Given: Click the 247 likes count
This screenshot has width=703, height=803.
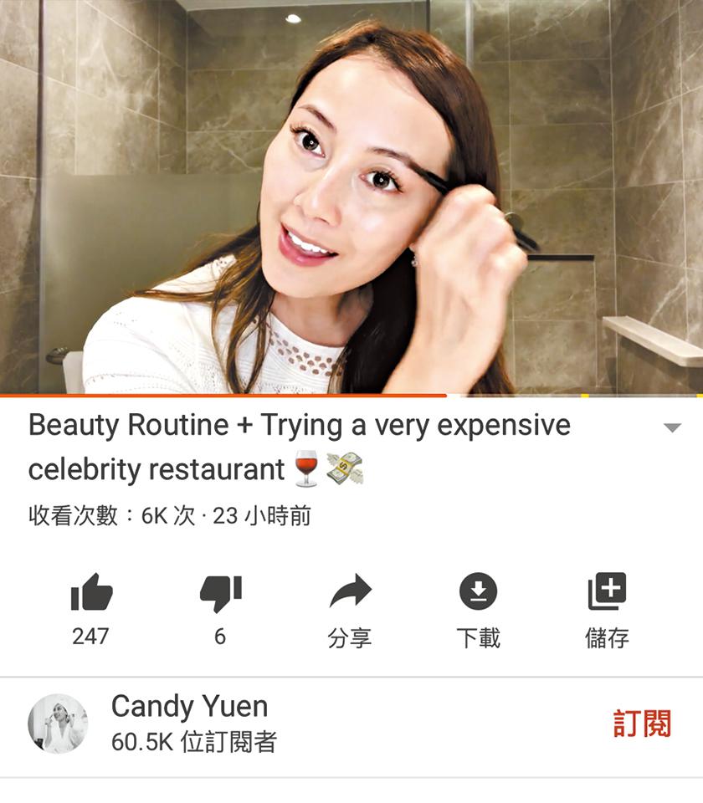Looking at the screenshot, I should (90, 637).
